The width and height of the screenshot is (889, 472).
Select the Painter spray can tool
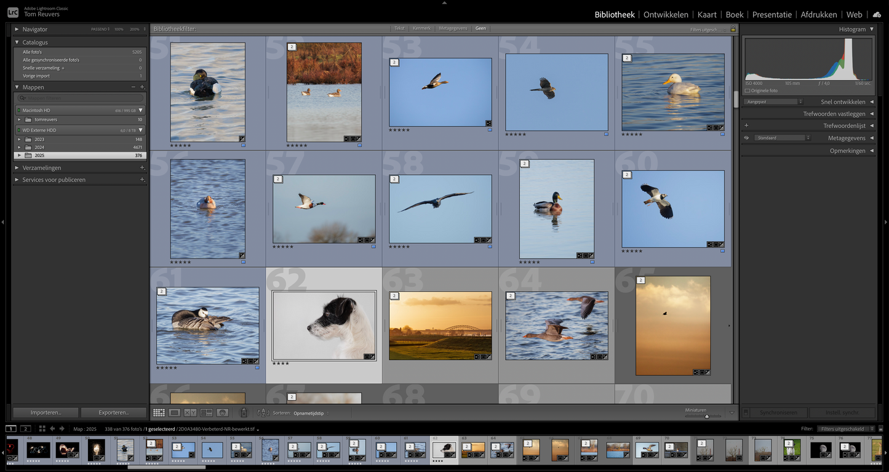click(x=243, y=413)
